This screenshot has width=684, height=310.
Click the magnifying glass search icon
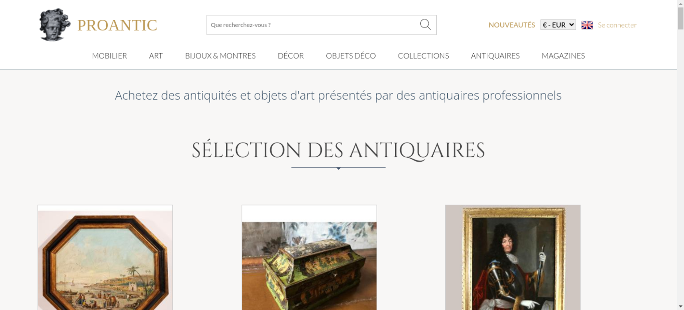click(425, 25)
